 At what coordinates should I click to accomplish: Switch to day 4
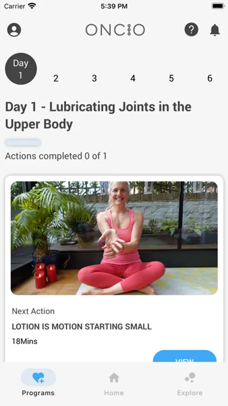(133, 78)
